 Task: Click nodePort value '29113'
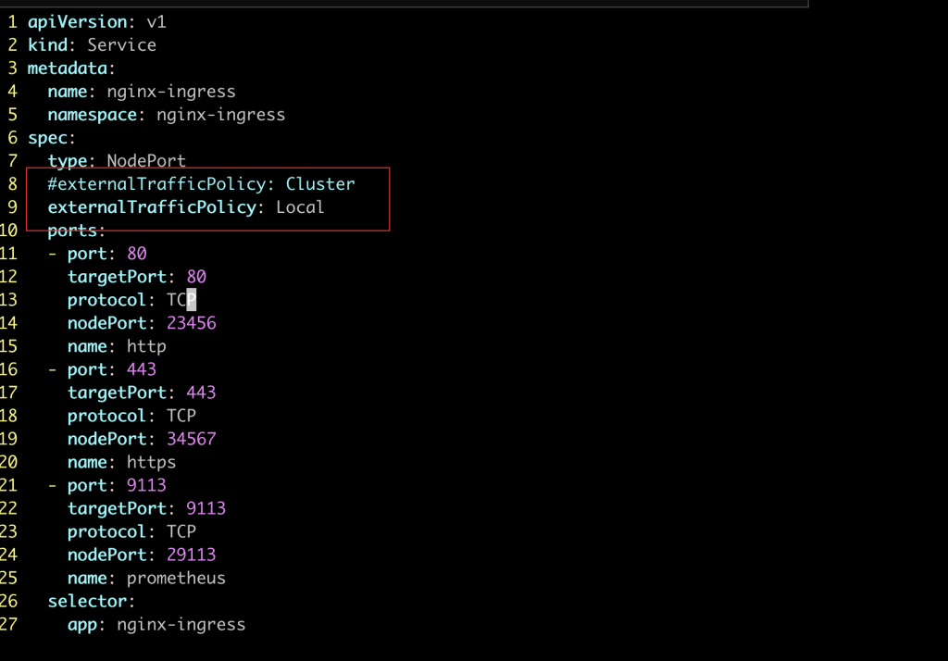coord(192,555)
